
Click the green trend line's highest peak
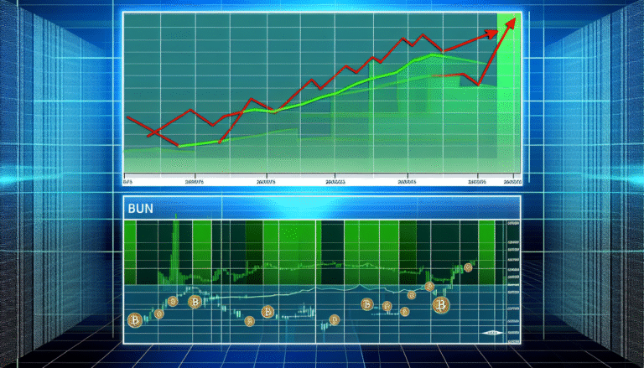click(434, 54)
